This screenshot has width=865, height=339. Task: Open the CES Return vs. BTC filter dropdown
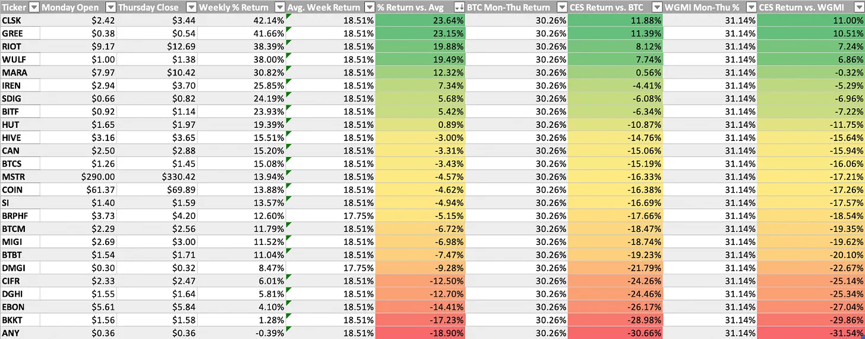click(x=656, y=7)
